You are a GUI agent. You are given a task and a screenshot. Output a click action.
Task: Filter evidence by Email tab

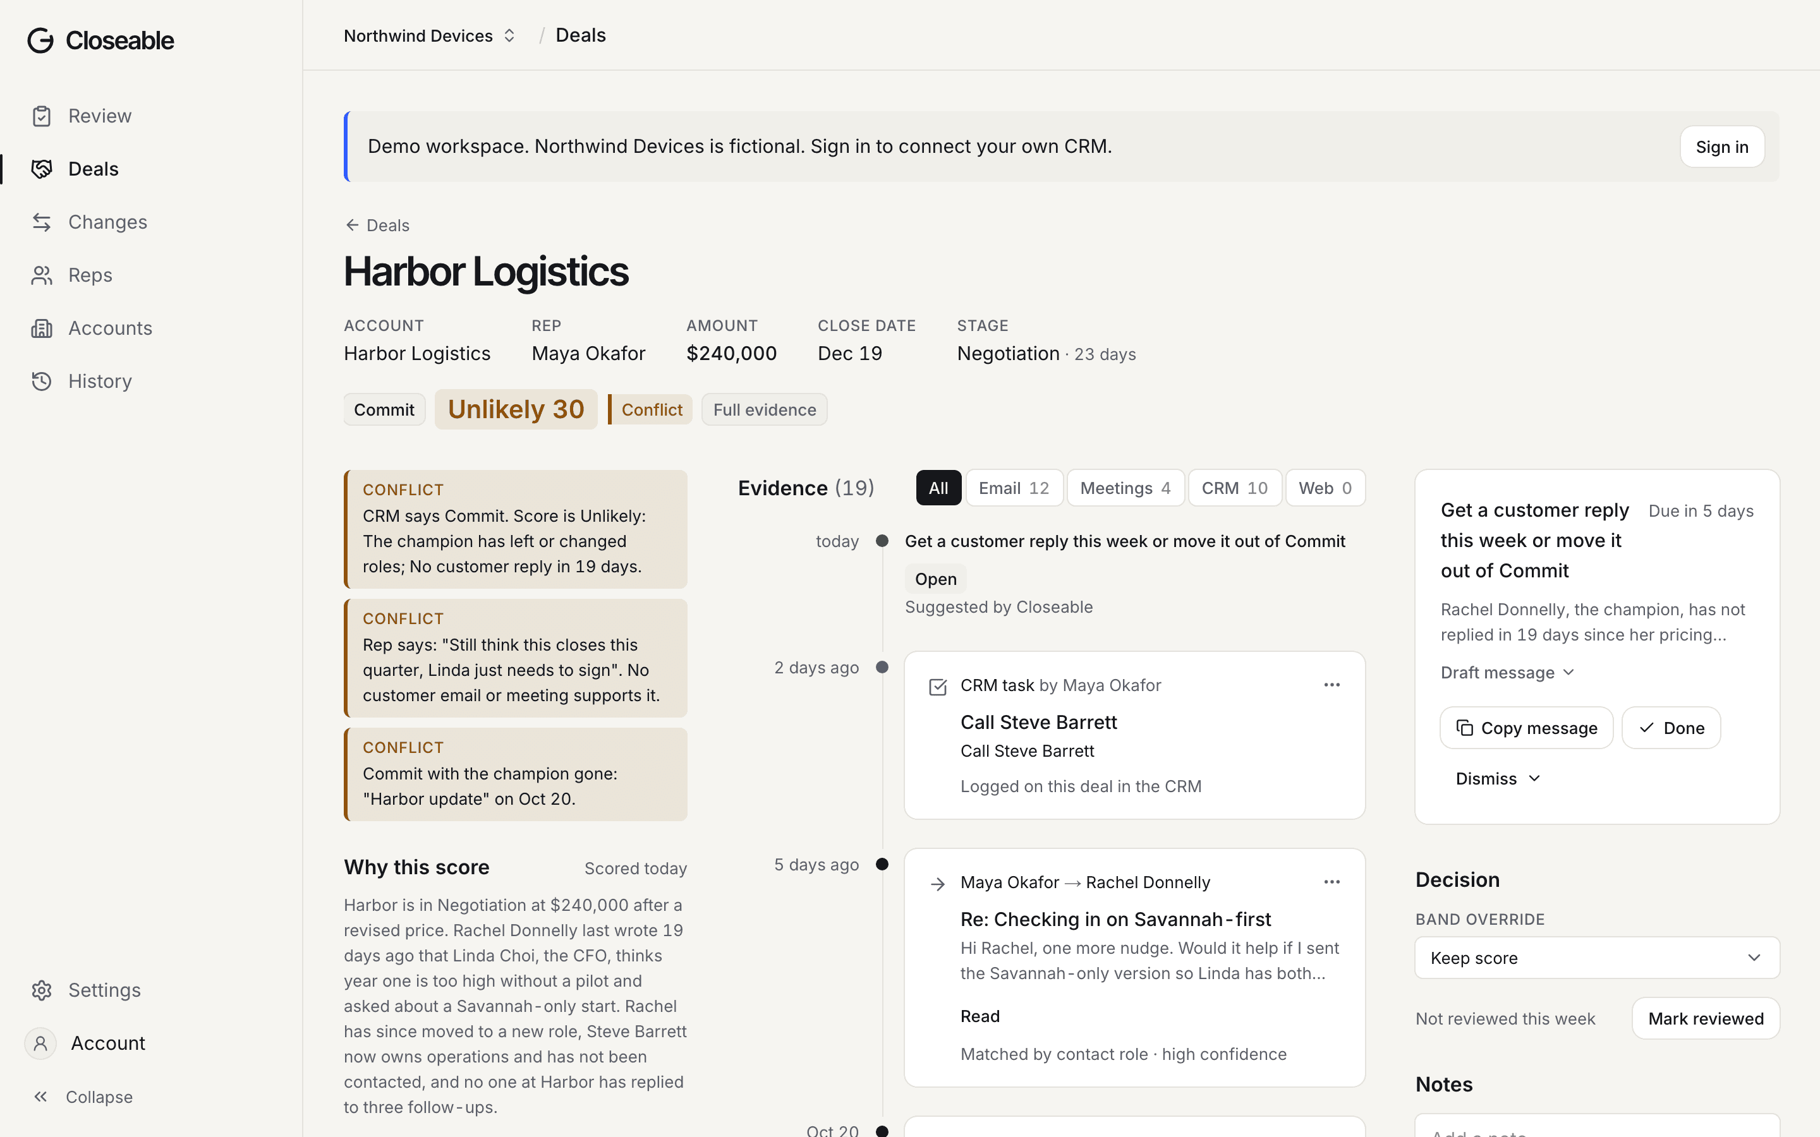1014,488
